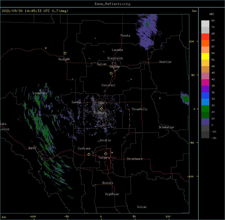225x220 pixels.
Task: Select the bright green swatch near 30 dBZ
Action: [205, 109]
